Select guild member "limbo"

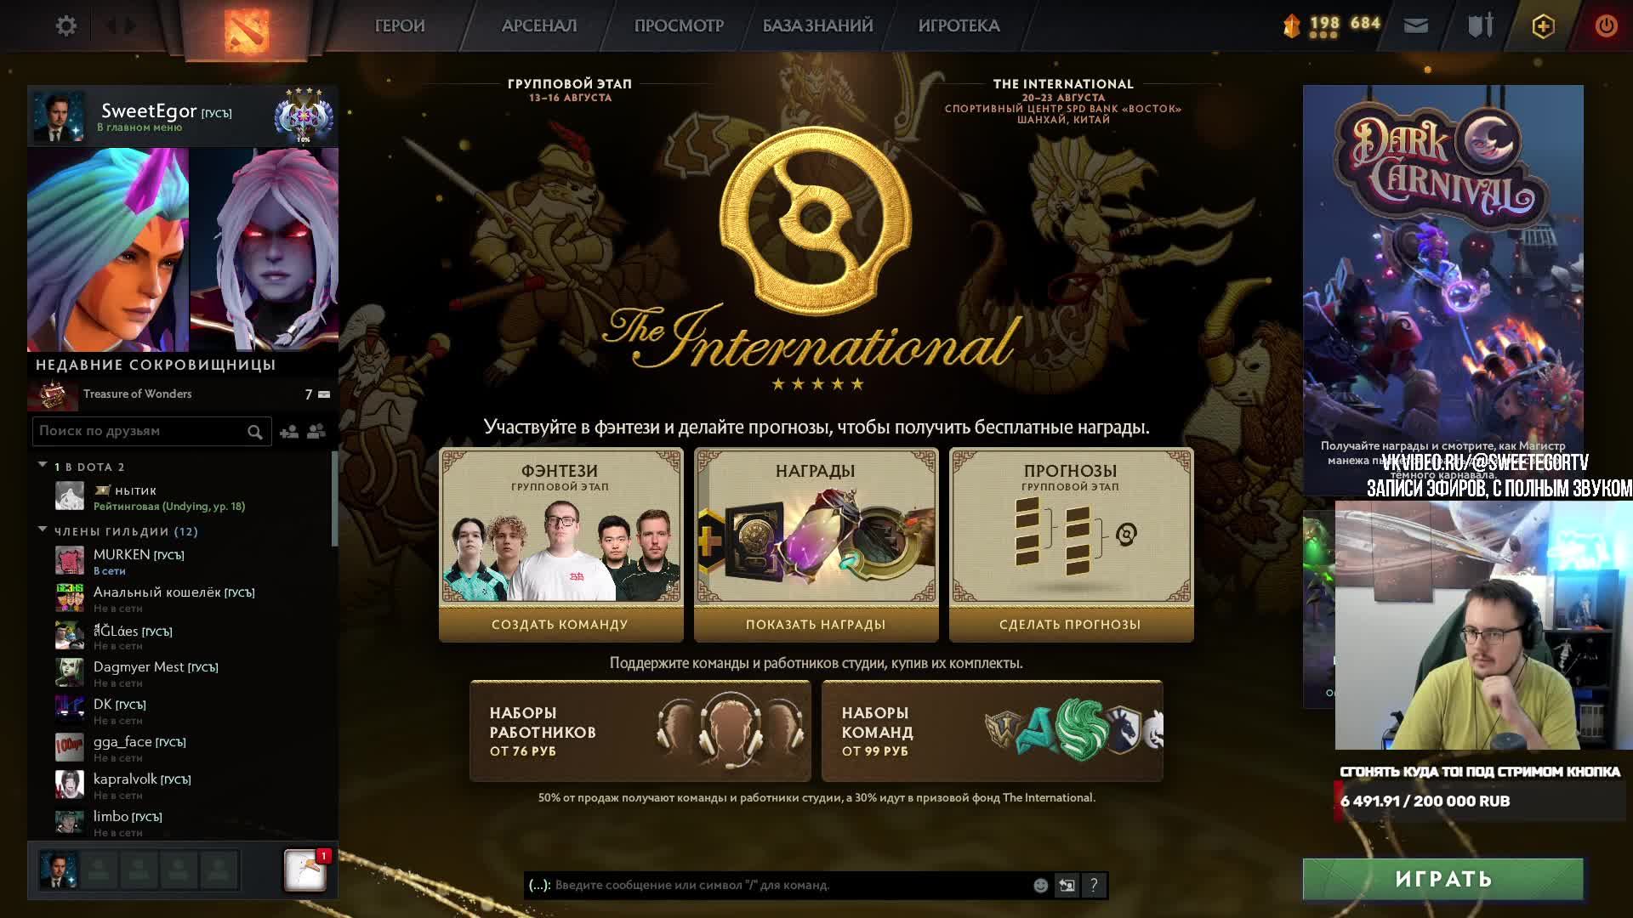click(x=111, y=817)
